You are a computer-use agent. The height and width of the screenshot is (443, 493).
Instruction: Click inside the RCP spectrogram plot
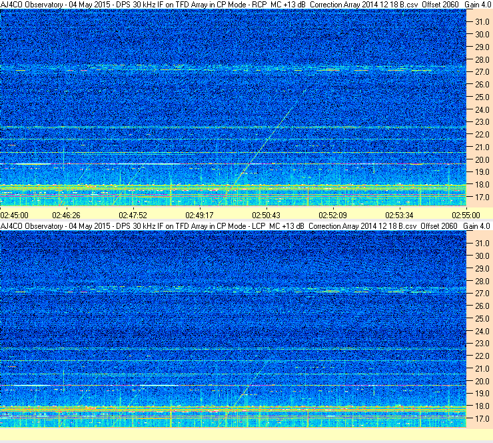pyautogui.click(x=233, y=107)
